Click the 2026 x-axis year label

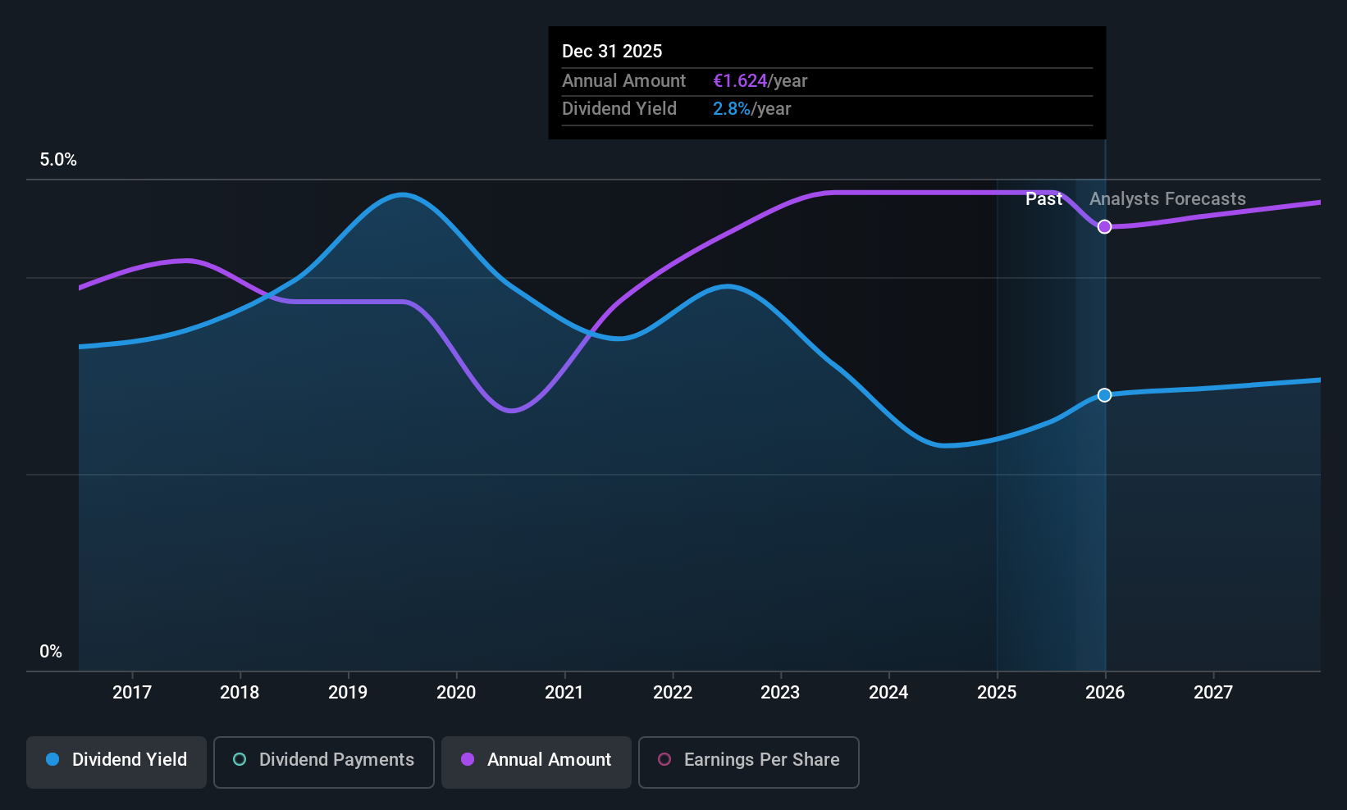[1105, 693]
